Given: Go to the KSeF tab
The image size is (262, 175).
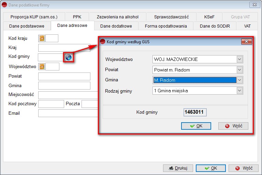Looking at the screenshot, I should tap(209, 17).
